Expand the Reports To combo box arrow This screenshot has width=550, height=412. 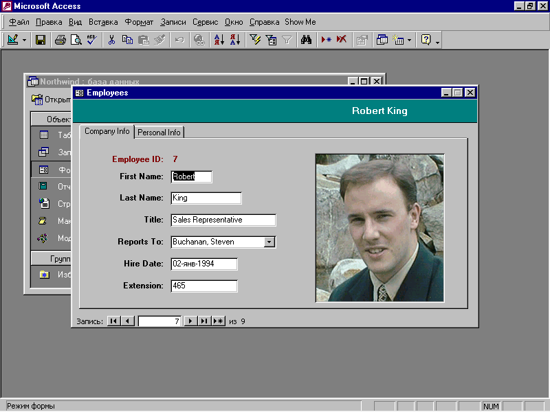coord(269,242)
